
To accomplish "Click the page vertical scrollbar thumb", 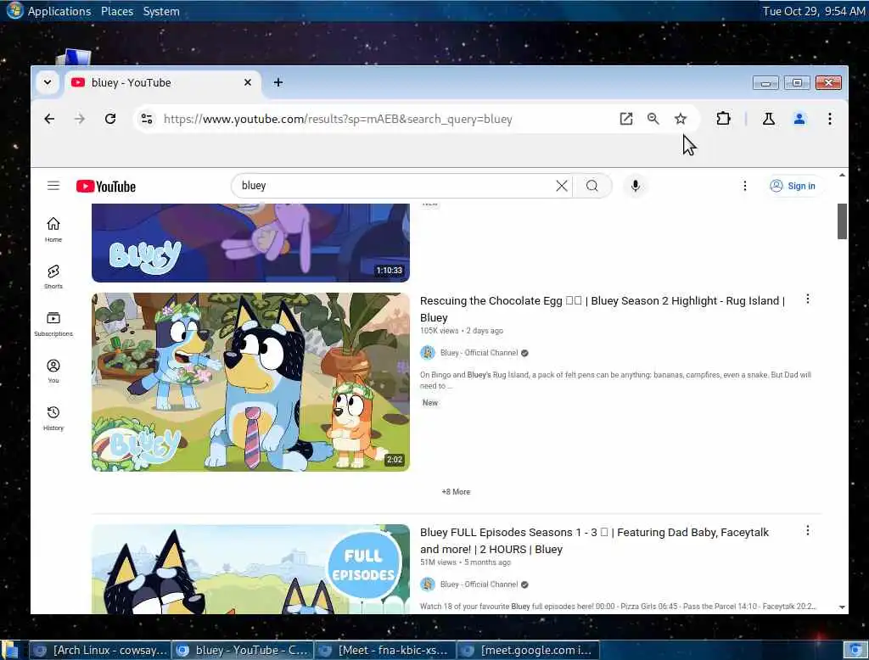I will point(842,221).
